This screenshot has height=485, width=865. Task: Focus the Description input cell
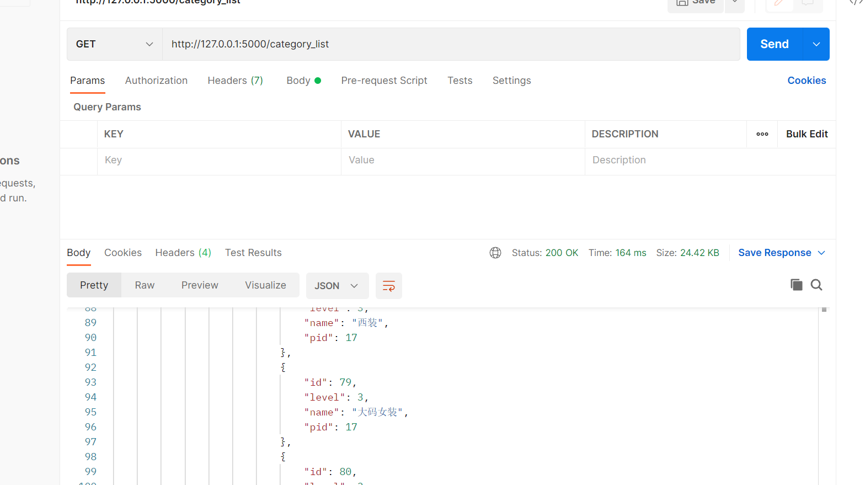(710, 160)
